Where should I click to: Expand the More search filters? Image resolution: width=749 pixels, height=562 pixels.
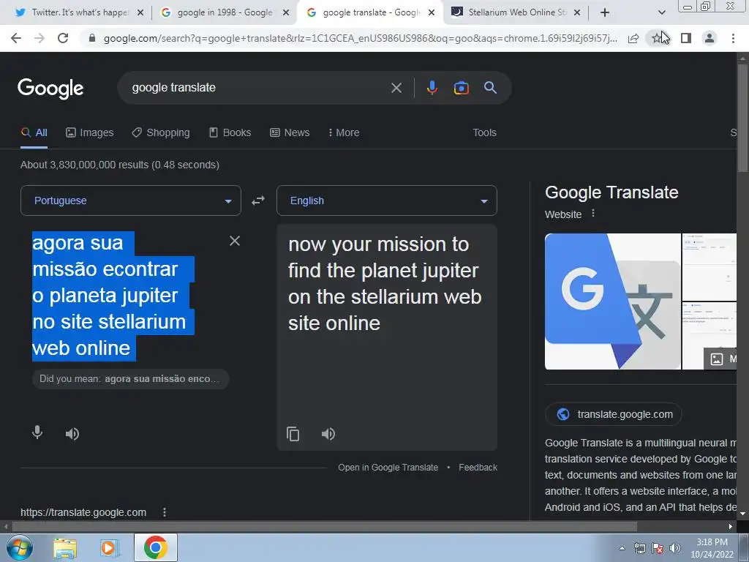[x=344, y=133]
